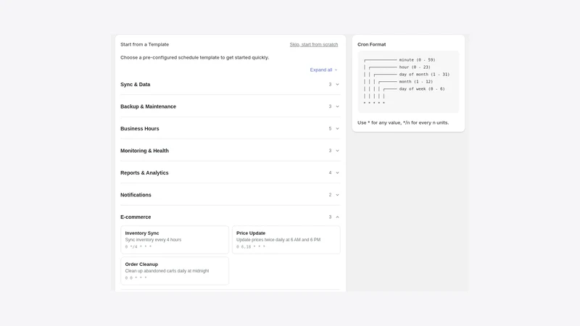Expand the Backup & Maintenance chevron
580x326 pixels.
point(337,106)
